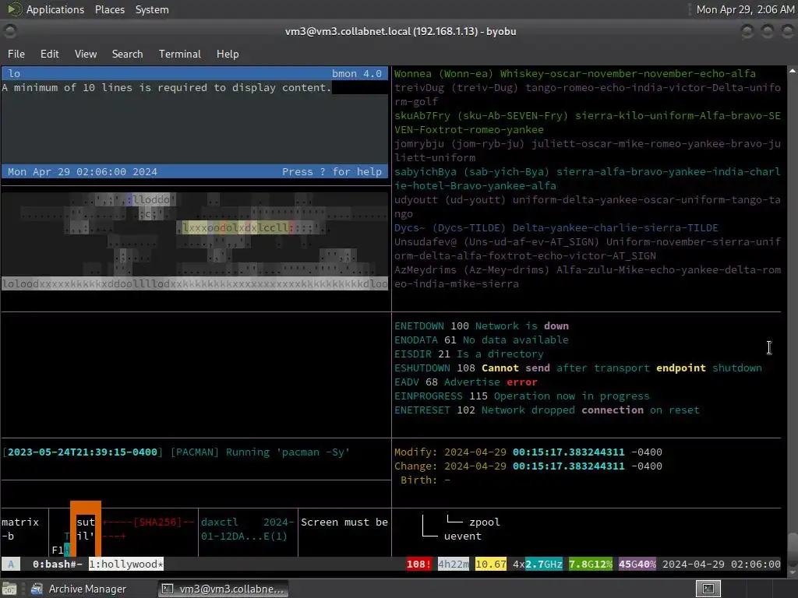
Task: Click the [SHA256] text in the key pane
Action: coord(157,522)
